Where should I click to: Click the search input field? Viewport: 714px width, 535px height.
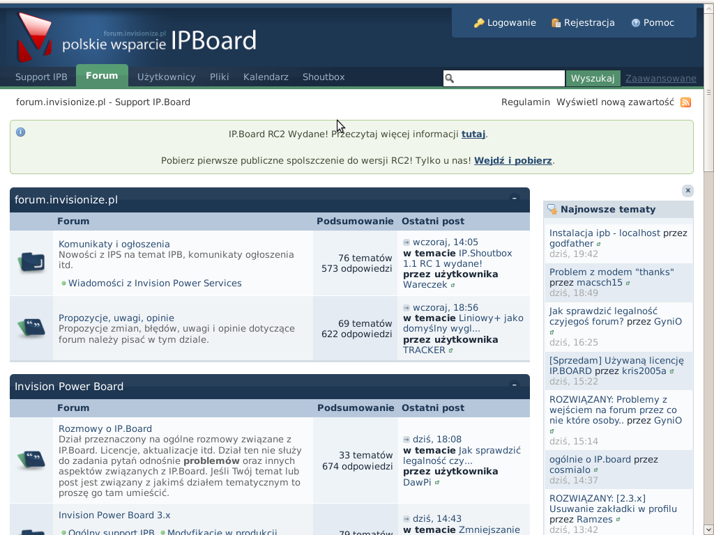(509, 79)
